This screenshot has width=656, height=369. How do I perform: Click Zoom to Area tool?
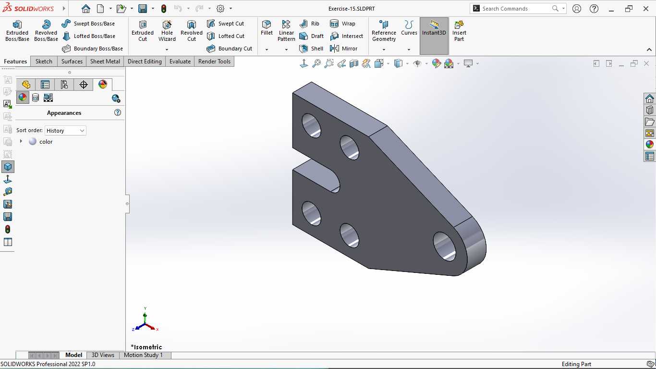pos(329,63)
